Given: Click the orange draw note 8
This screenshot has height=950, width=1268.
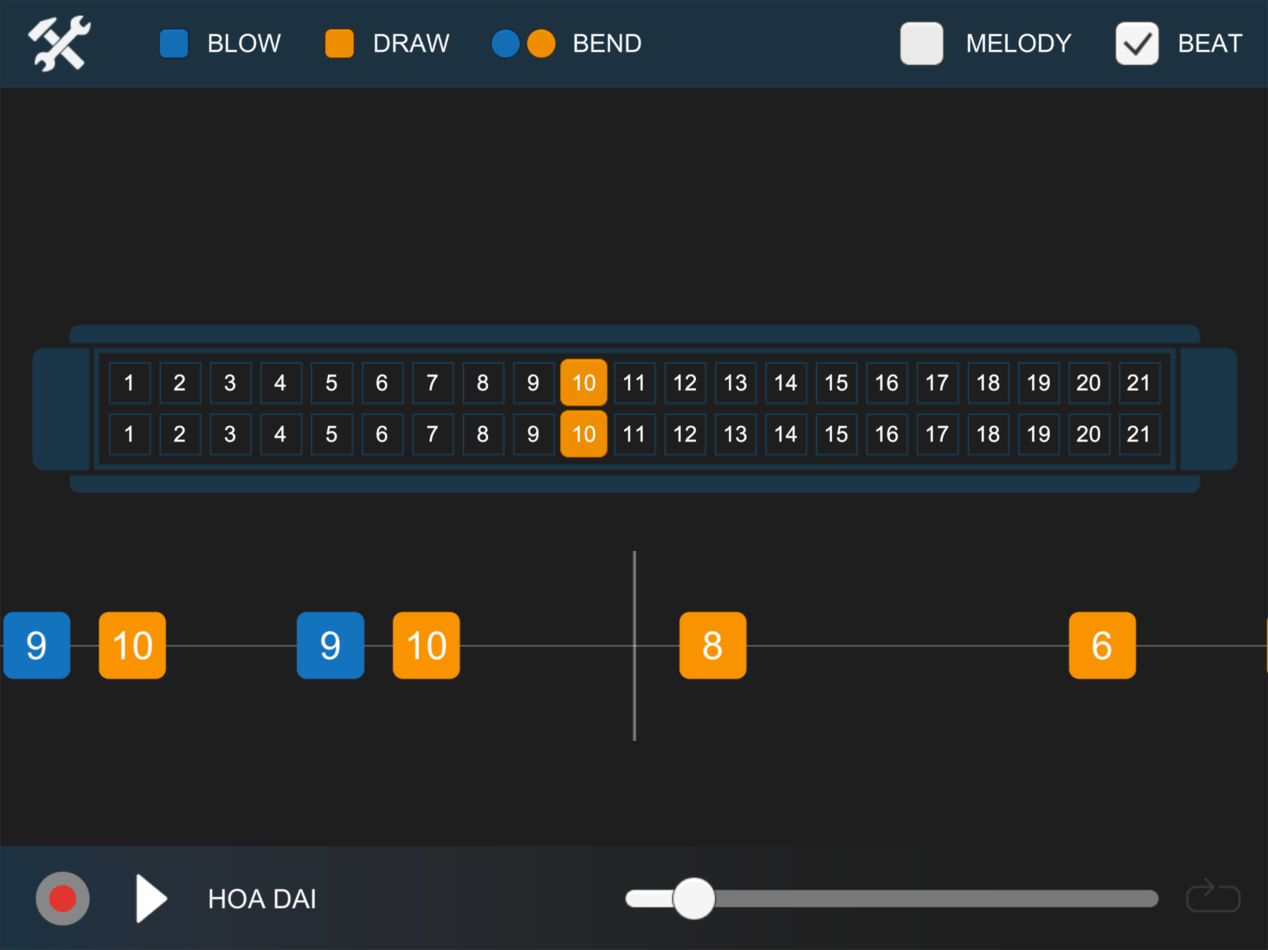Looking at the screenshot, I should [x=712, y=645].
